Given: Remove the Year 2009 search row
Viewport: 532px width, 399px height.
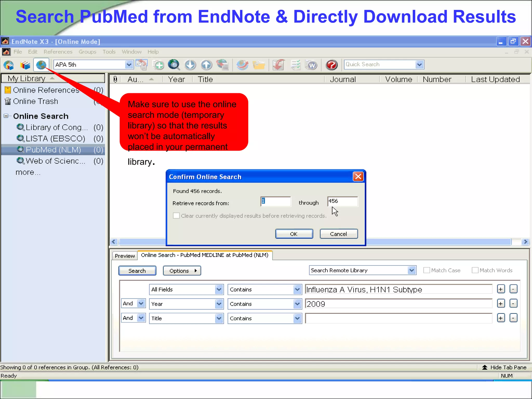Looking at the screenshot, I should 513,303.
